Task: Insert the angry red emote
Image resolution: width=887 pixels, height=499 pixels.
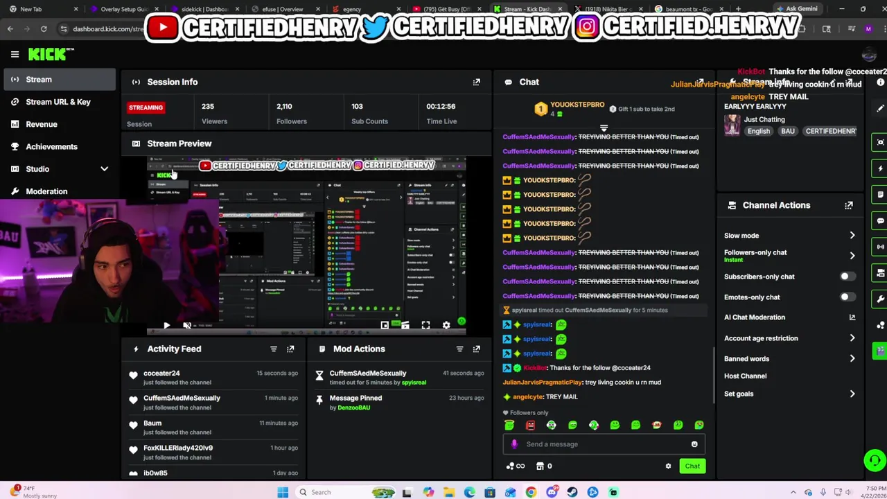Action: pos(530,425)
